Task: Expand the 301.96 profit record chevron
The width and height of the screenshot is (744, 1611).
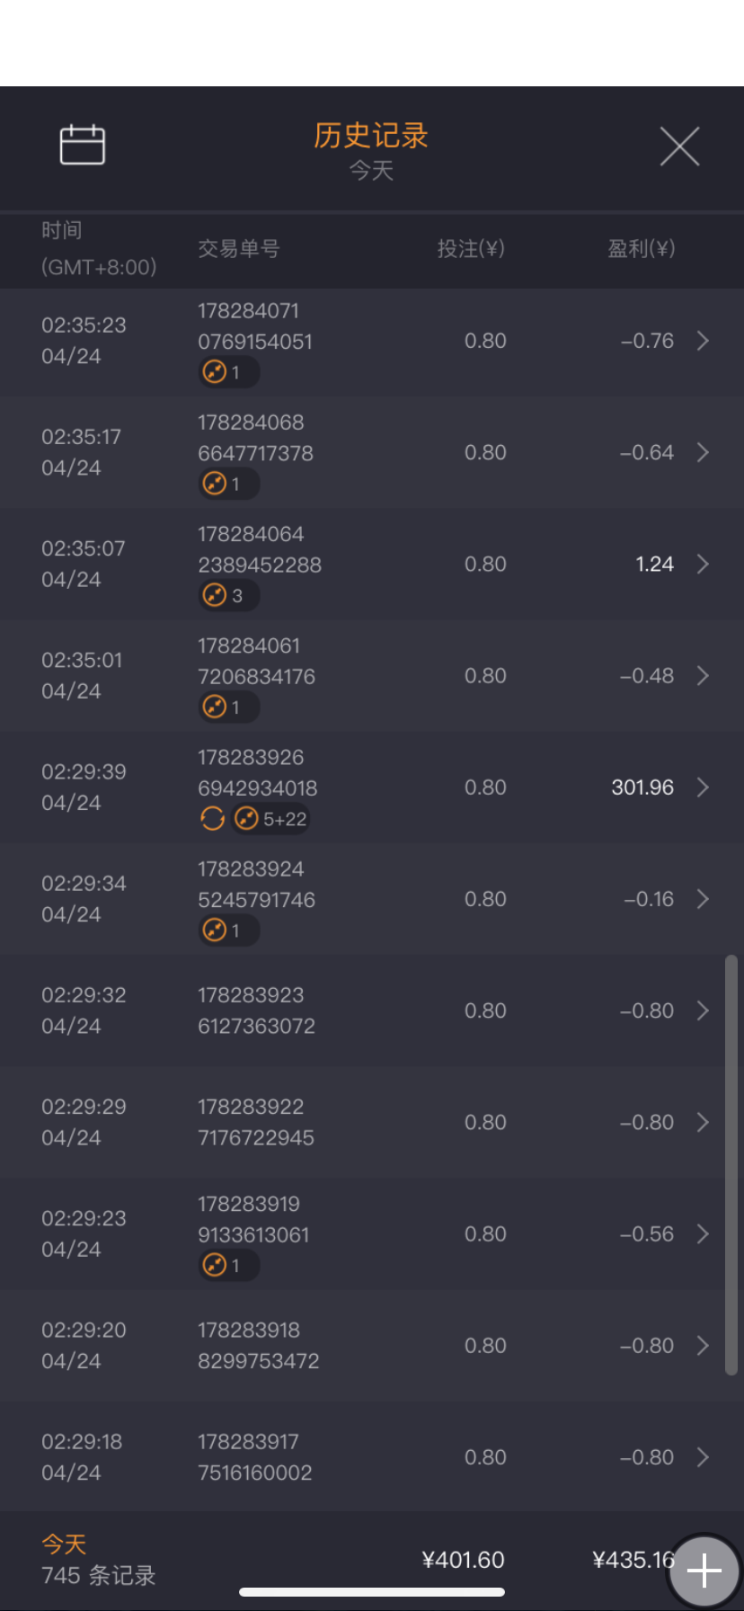Action: (704, 788)
